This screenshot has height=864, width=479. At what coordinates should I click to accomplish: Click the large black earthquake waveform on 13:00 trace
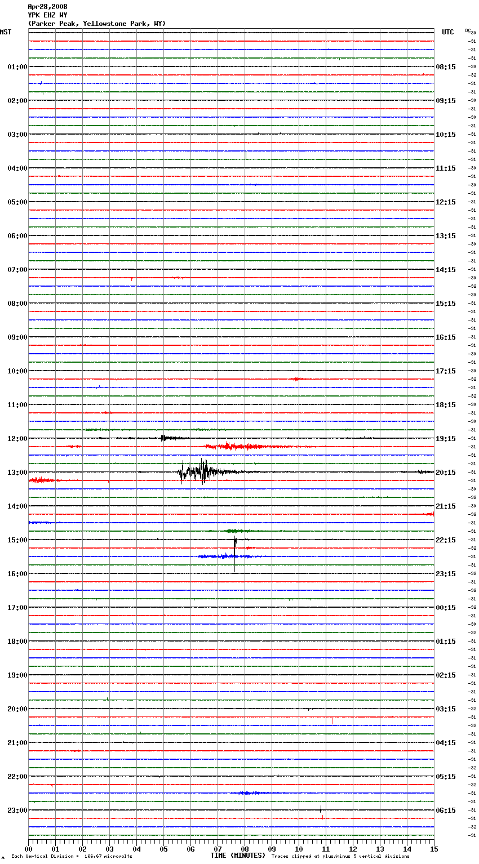point(203,472)
